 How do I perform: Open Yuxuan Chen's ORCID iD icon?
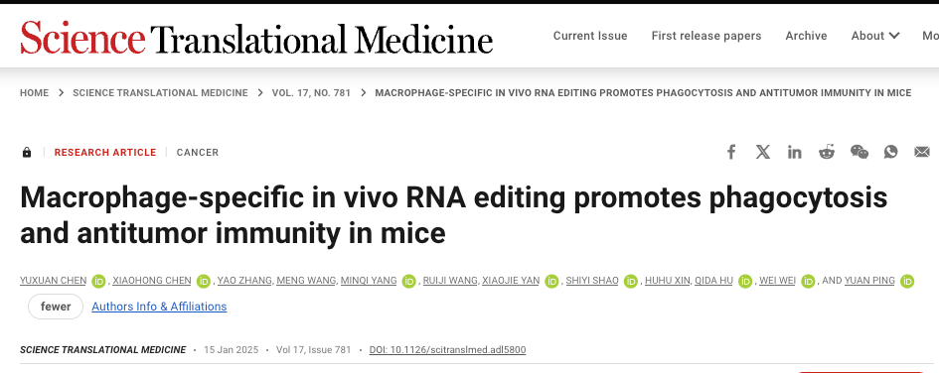point(98,281)
